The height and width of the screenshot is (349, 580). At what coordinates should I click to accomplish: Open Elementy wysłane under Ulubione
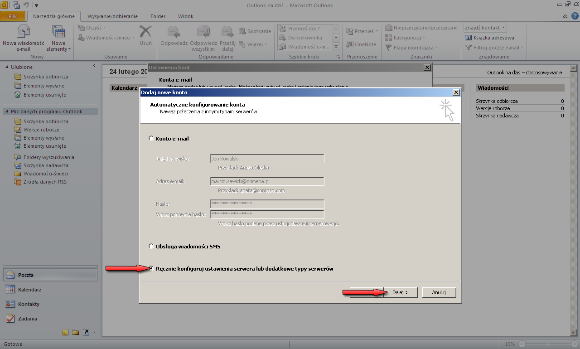tap(43, 86)
